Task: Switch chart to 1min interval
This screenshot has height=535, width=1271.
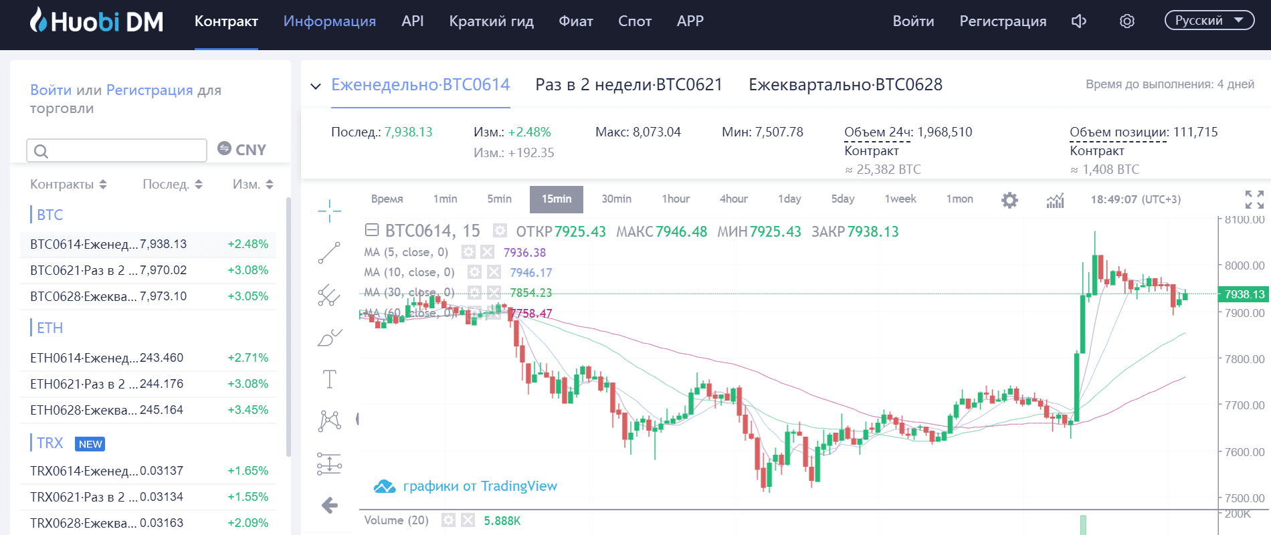Action: coord(446,199)
